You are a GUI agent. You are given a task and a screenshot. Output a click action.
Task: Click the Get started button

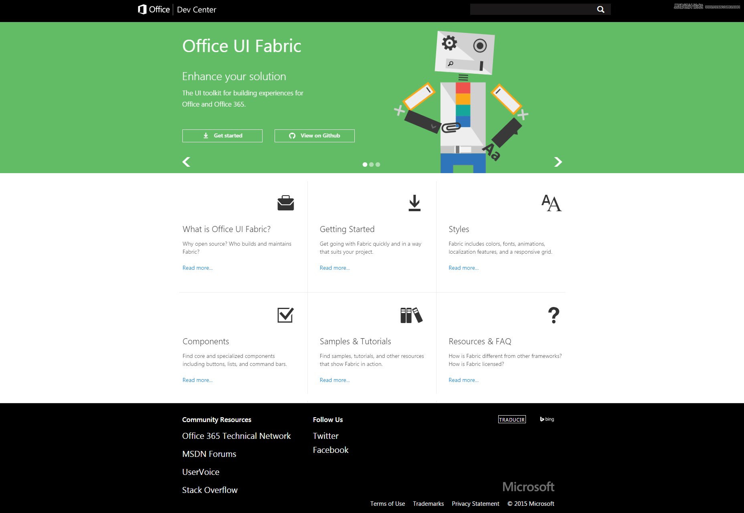(x=222, y=135)
